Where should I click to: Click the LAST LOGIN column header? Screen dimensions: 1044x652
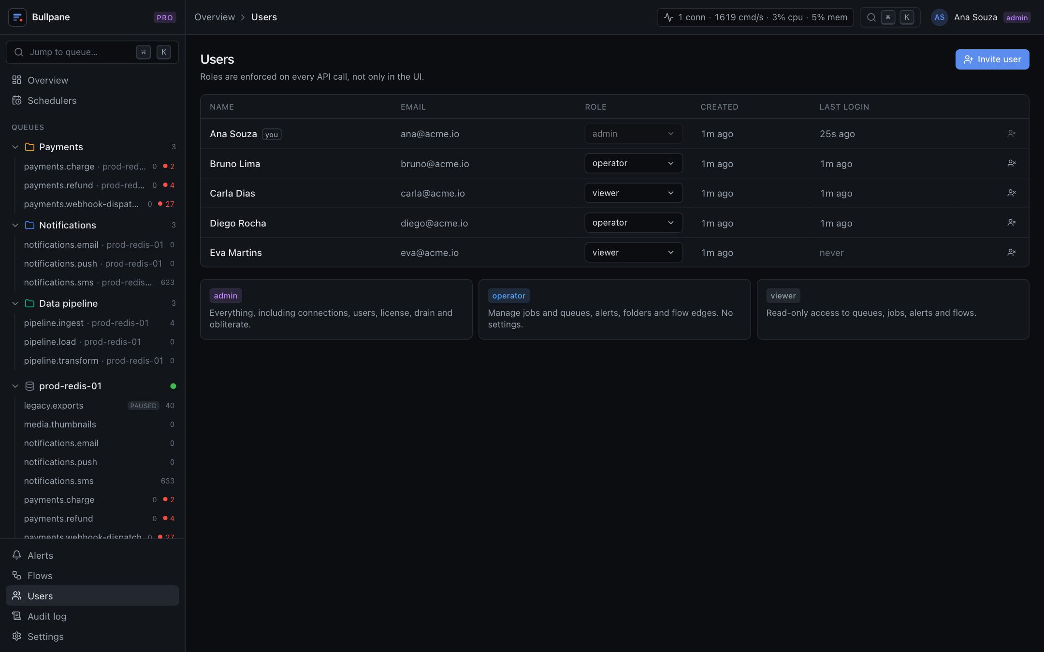click(844, 107)
